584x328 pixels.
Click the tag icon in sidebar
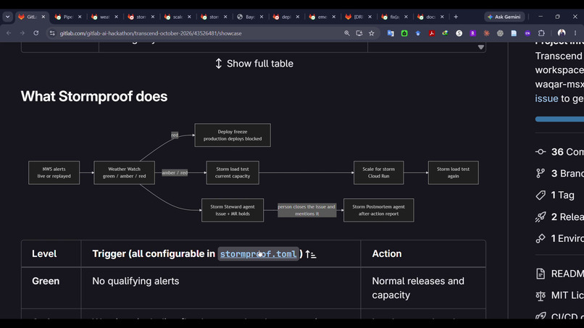tap(541, 195)
